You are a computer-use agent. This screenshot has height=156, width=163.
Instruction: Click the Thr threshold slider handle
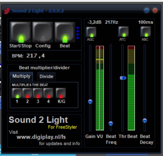coord(123,78)
